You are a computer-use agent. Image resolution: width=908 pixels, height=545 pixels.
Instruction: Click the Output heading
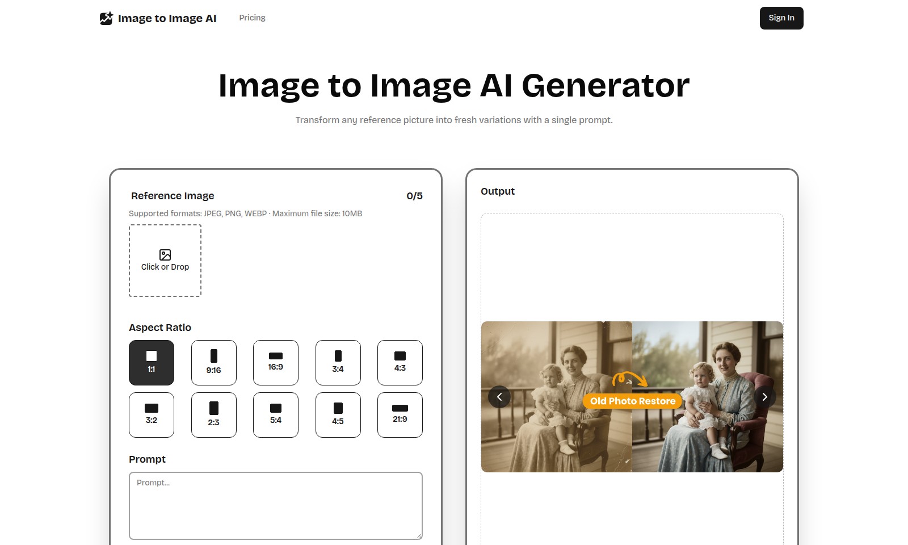coord(498,191)
